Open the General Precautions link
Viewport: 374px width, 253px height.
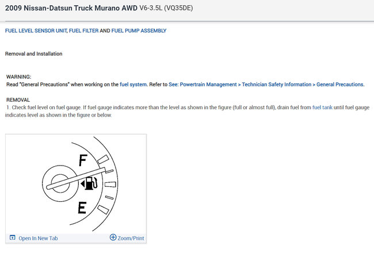[x=339, y=85]
